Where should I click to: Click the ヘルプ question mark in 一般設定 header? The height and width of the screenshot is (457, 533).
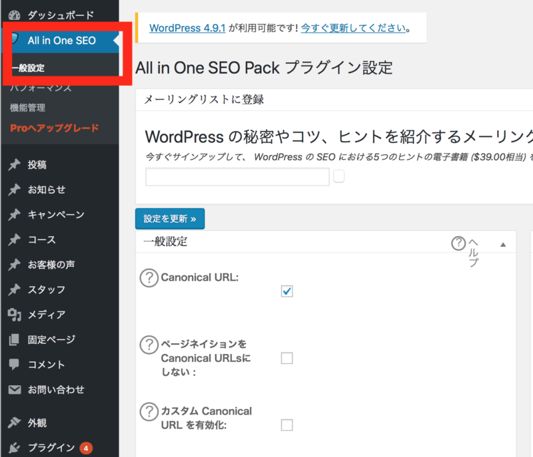(458, 243)
